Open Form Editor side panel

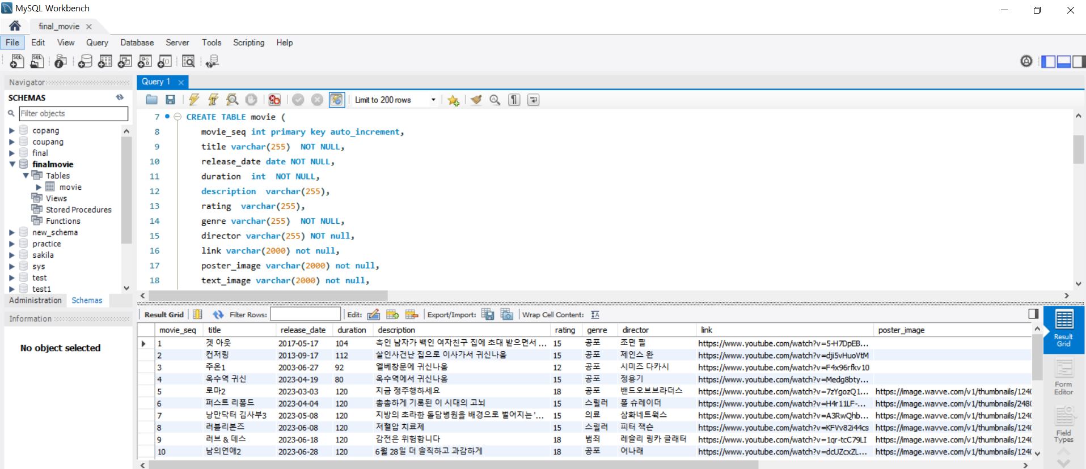pyautogui.click(x=1063, y=377)
